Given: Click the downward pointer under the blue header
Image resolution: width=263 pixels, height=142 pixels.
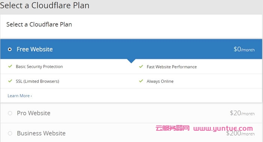Looking at the screenshot, I should 131,61.
